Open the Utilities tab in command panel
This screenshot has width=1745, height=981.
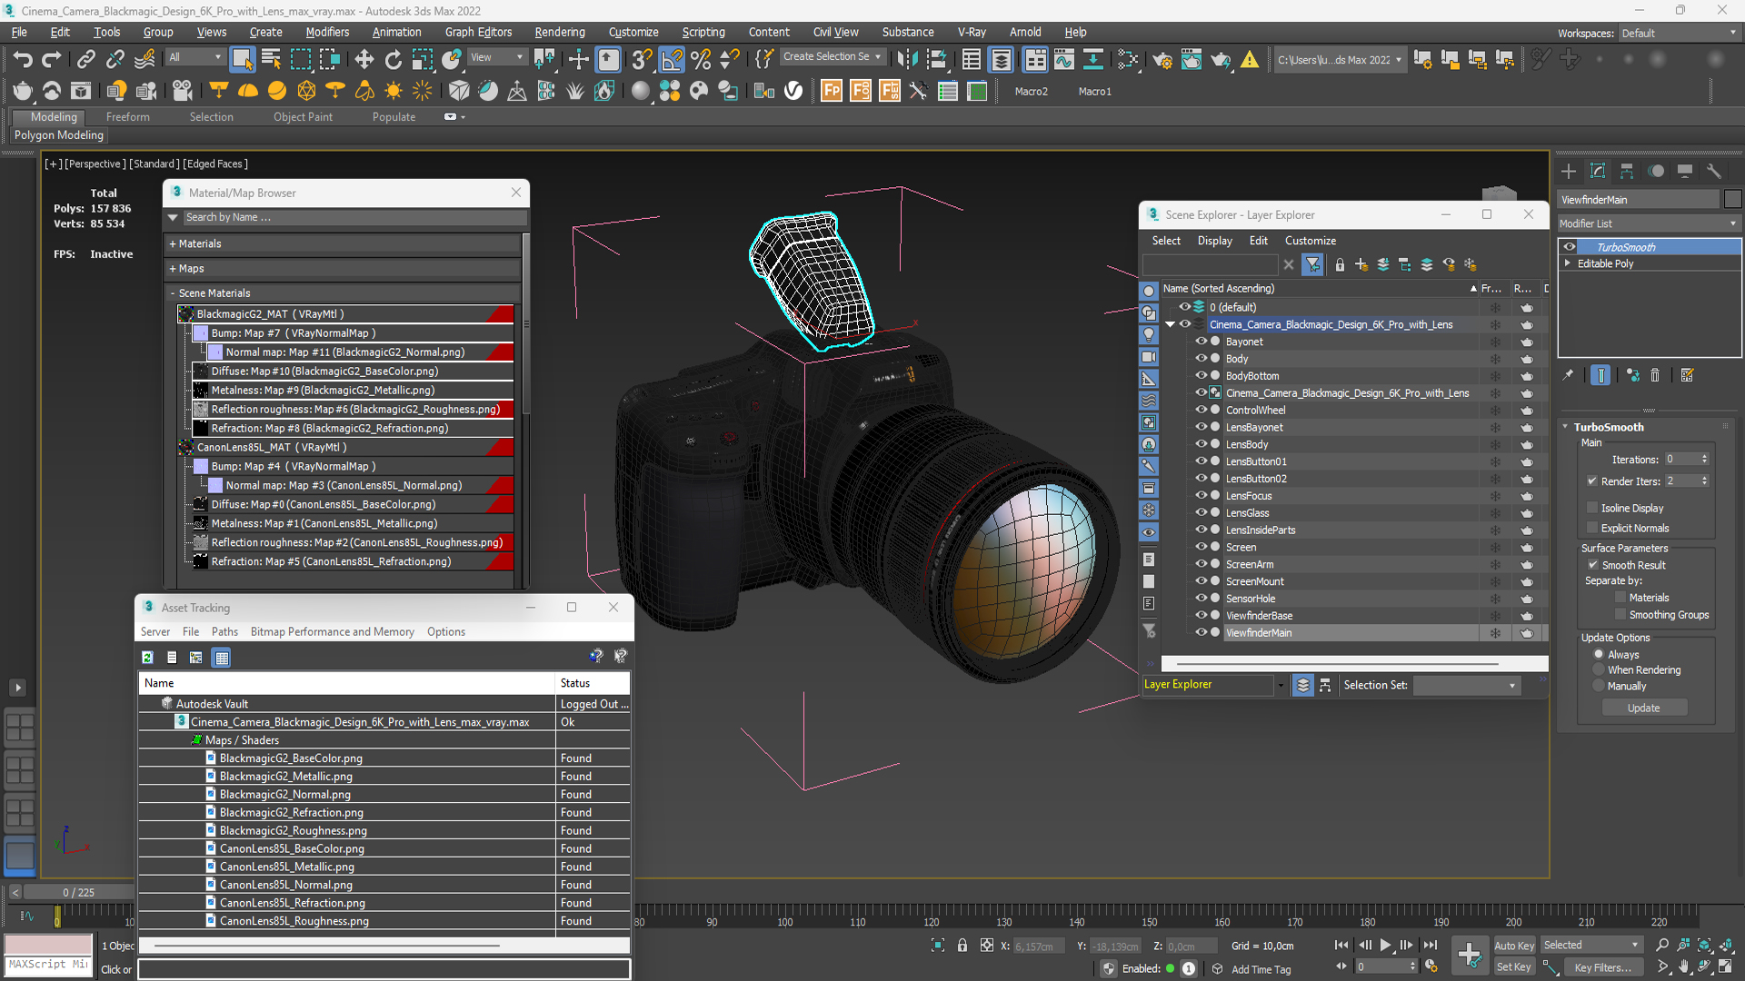[1714, 171]
